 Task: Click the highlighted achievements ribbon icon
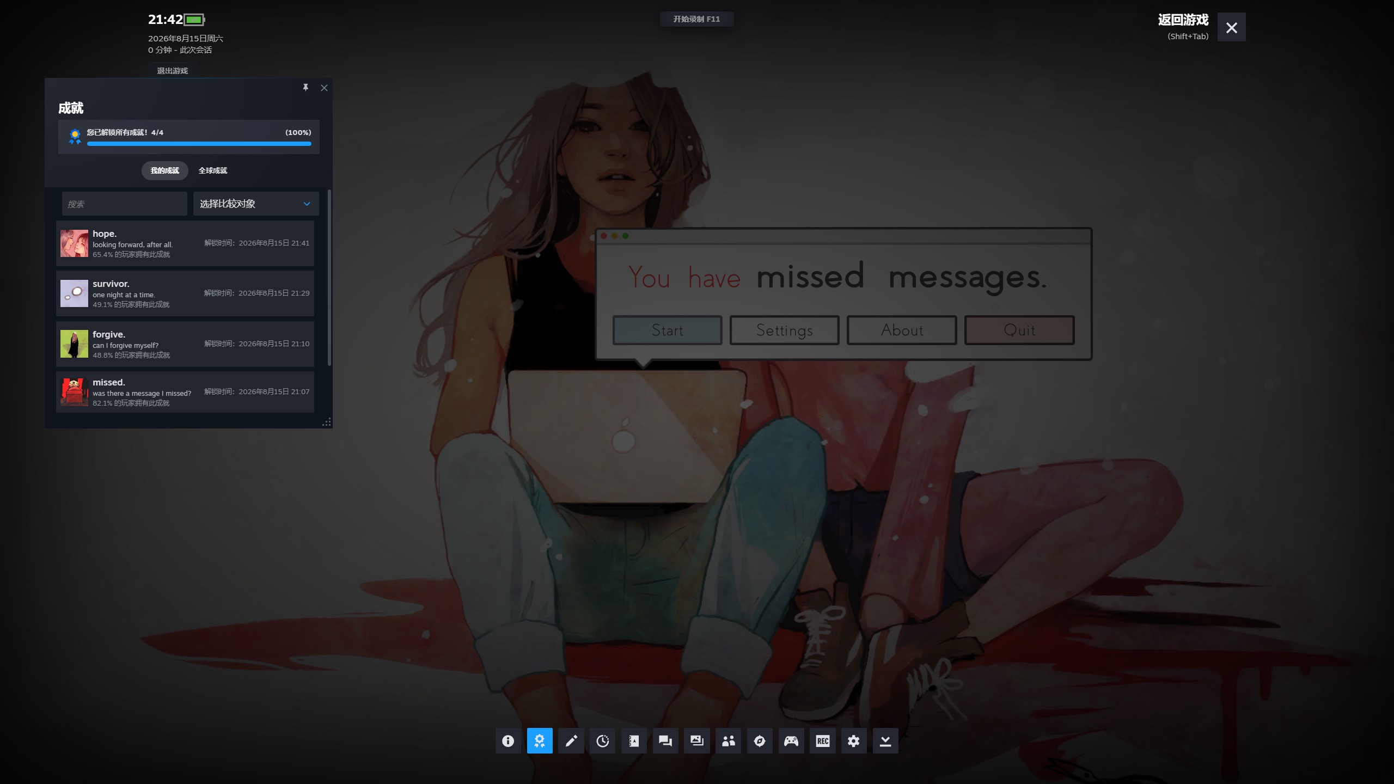pos(540,741)
